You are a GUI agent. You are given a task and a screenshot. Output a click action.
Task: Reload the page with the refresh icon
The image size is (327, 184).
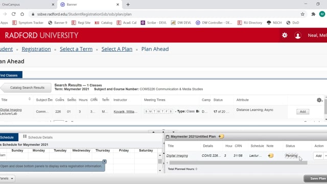point(14,14)
